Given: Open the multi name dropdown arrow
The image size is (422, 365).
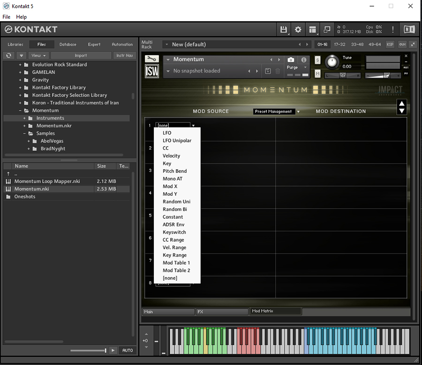Looking at the screenshot, I should tap(167, 45).
